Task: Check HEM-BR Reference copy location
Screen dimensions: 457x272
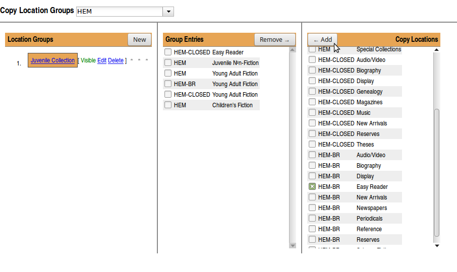Action: click(312, 229)
